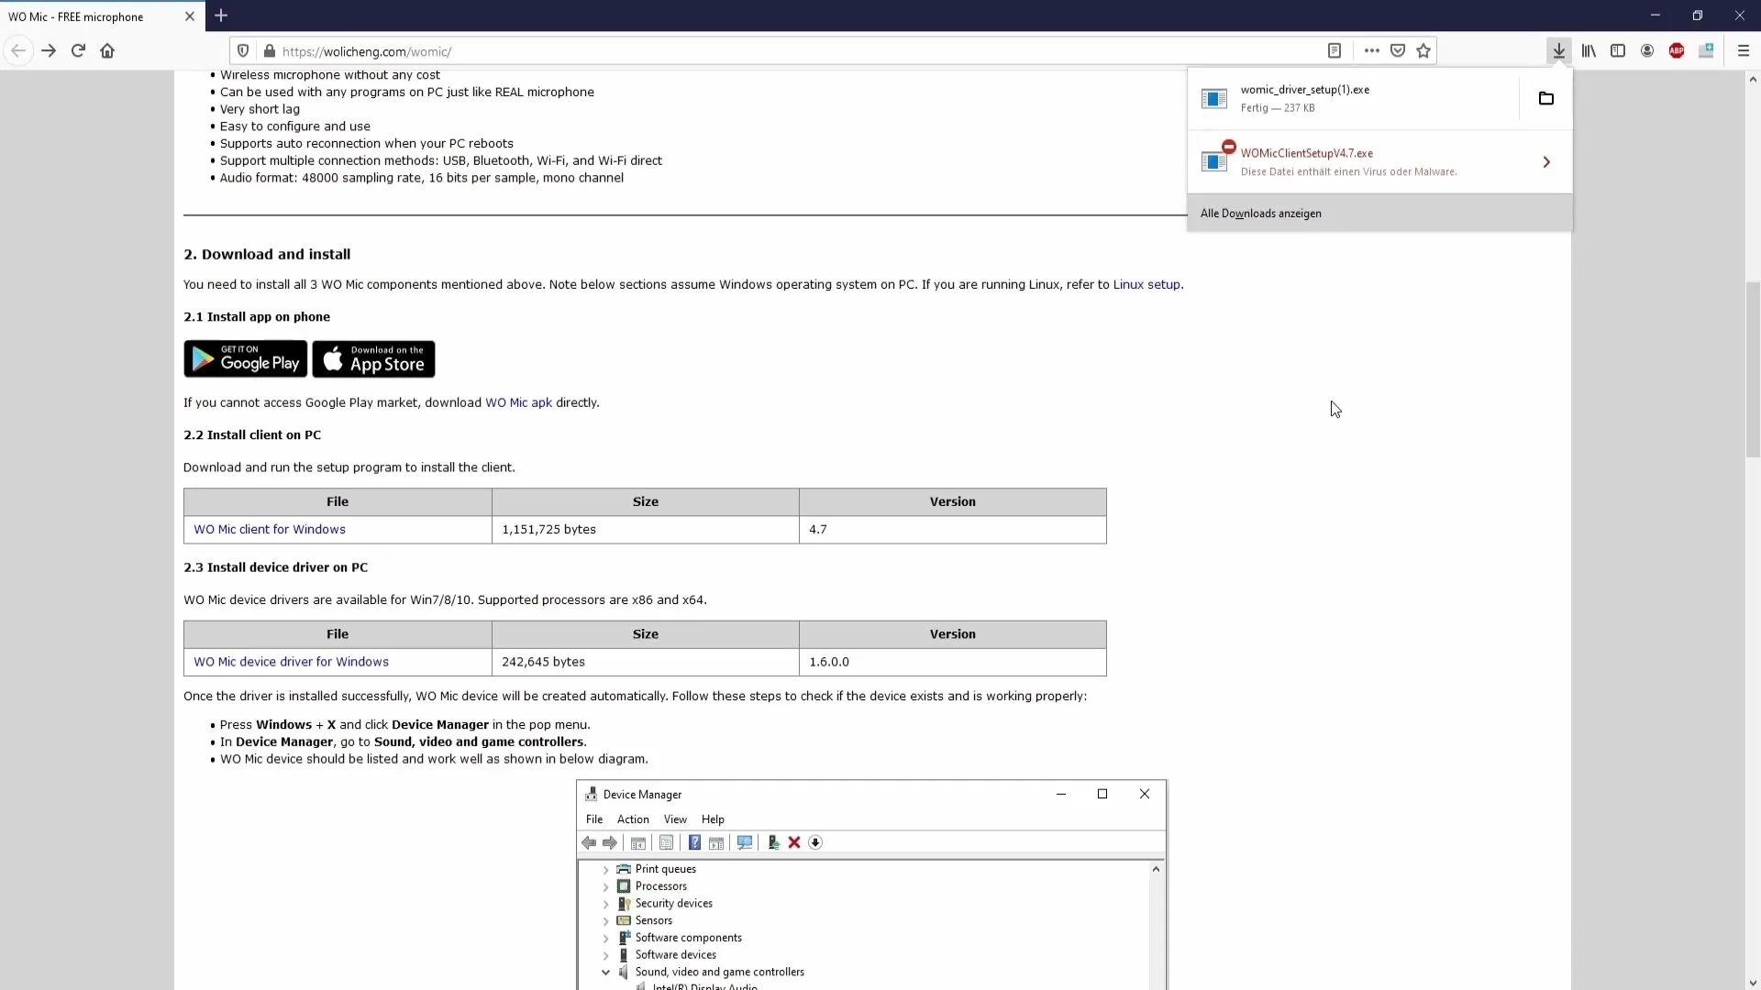Screen dimensions: 1761x990
Task: Collapse the Processors category in Device Manager
Action: point(606,885)
